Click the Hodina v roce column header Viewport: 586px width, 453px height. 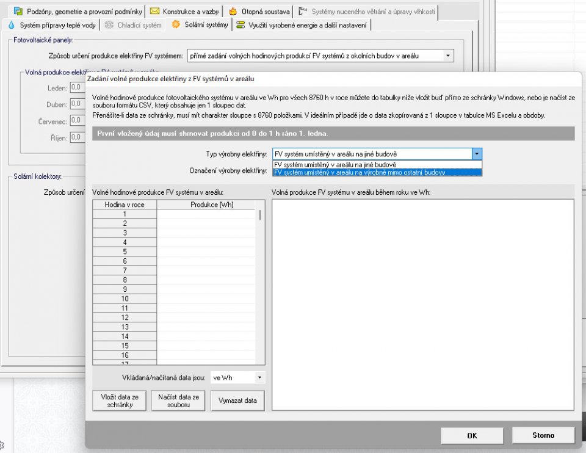(x=125, y=205)
